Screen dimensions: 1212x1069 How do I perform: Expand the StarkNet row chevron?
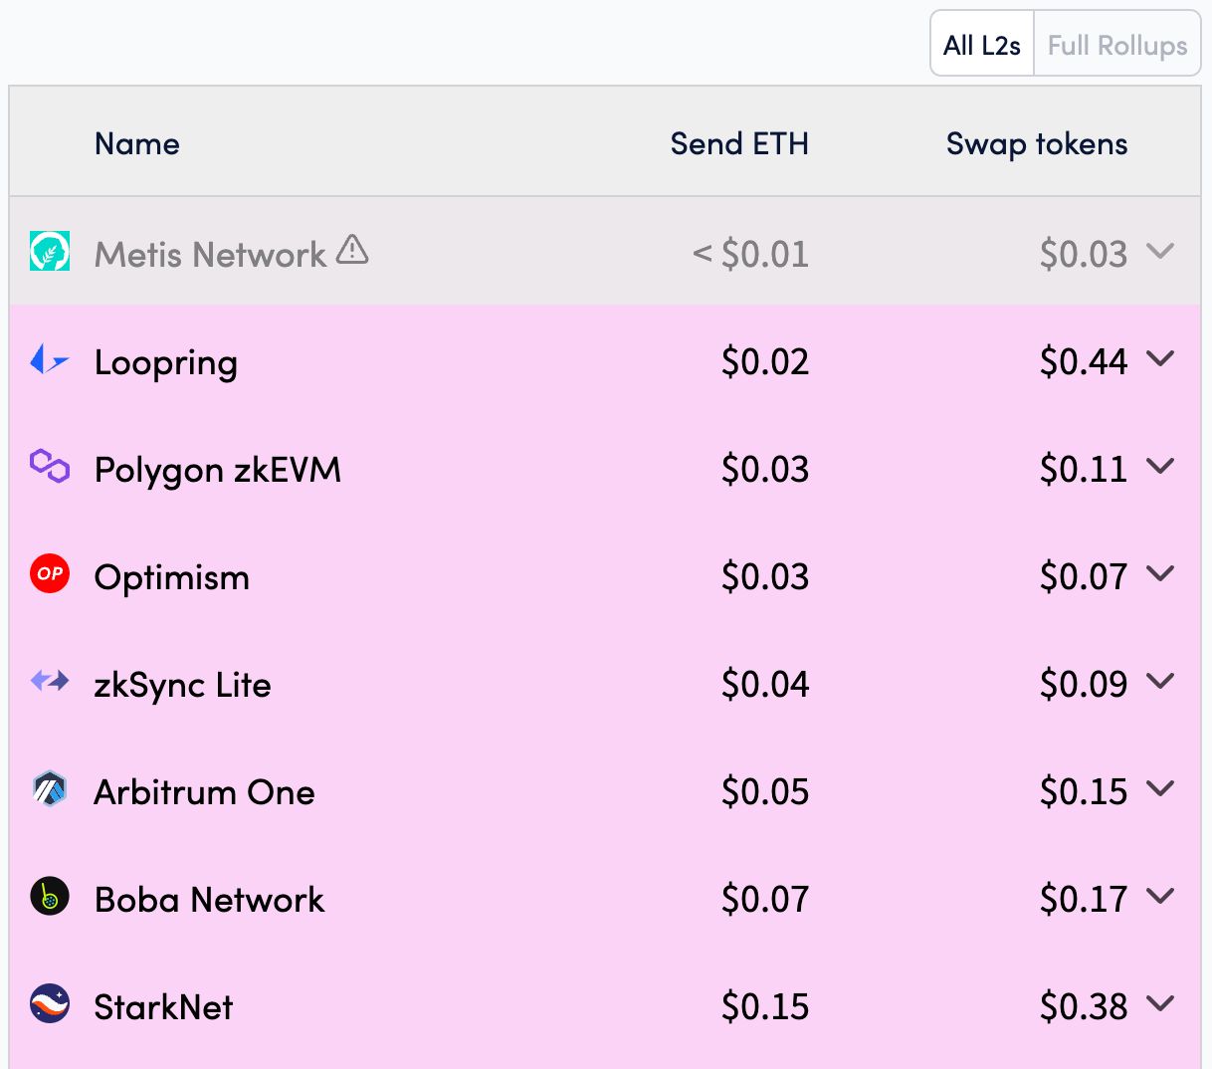(1160, 1003)
